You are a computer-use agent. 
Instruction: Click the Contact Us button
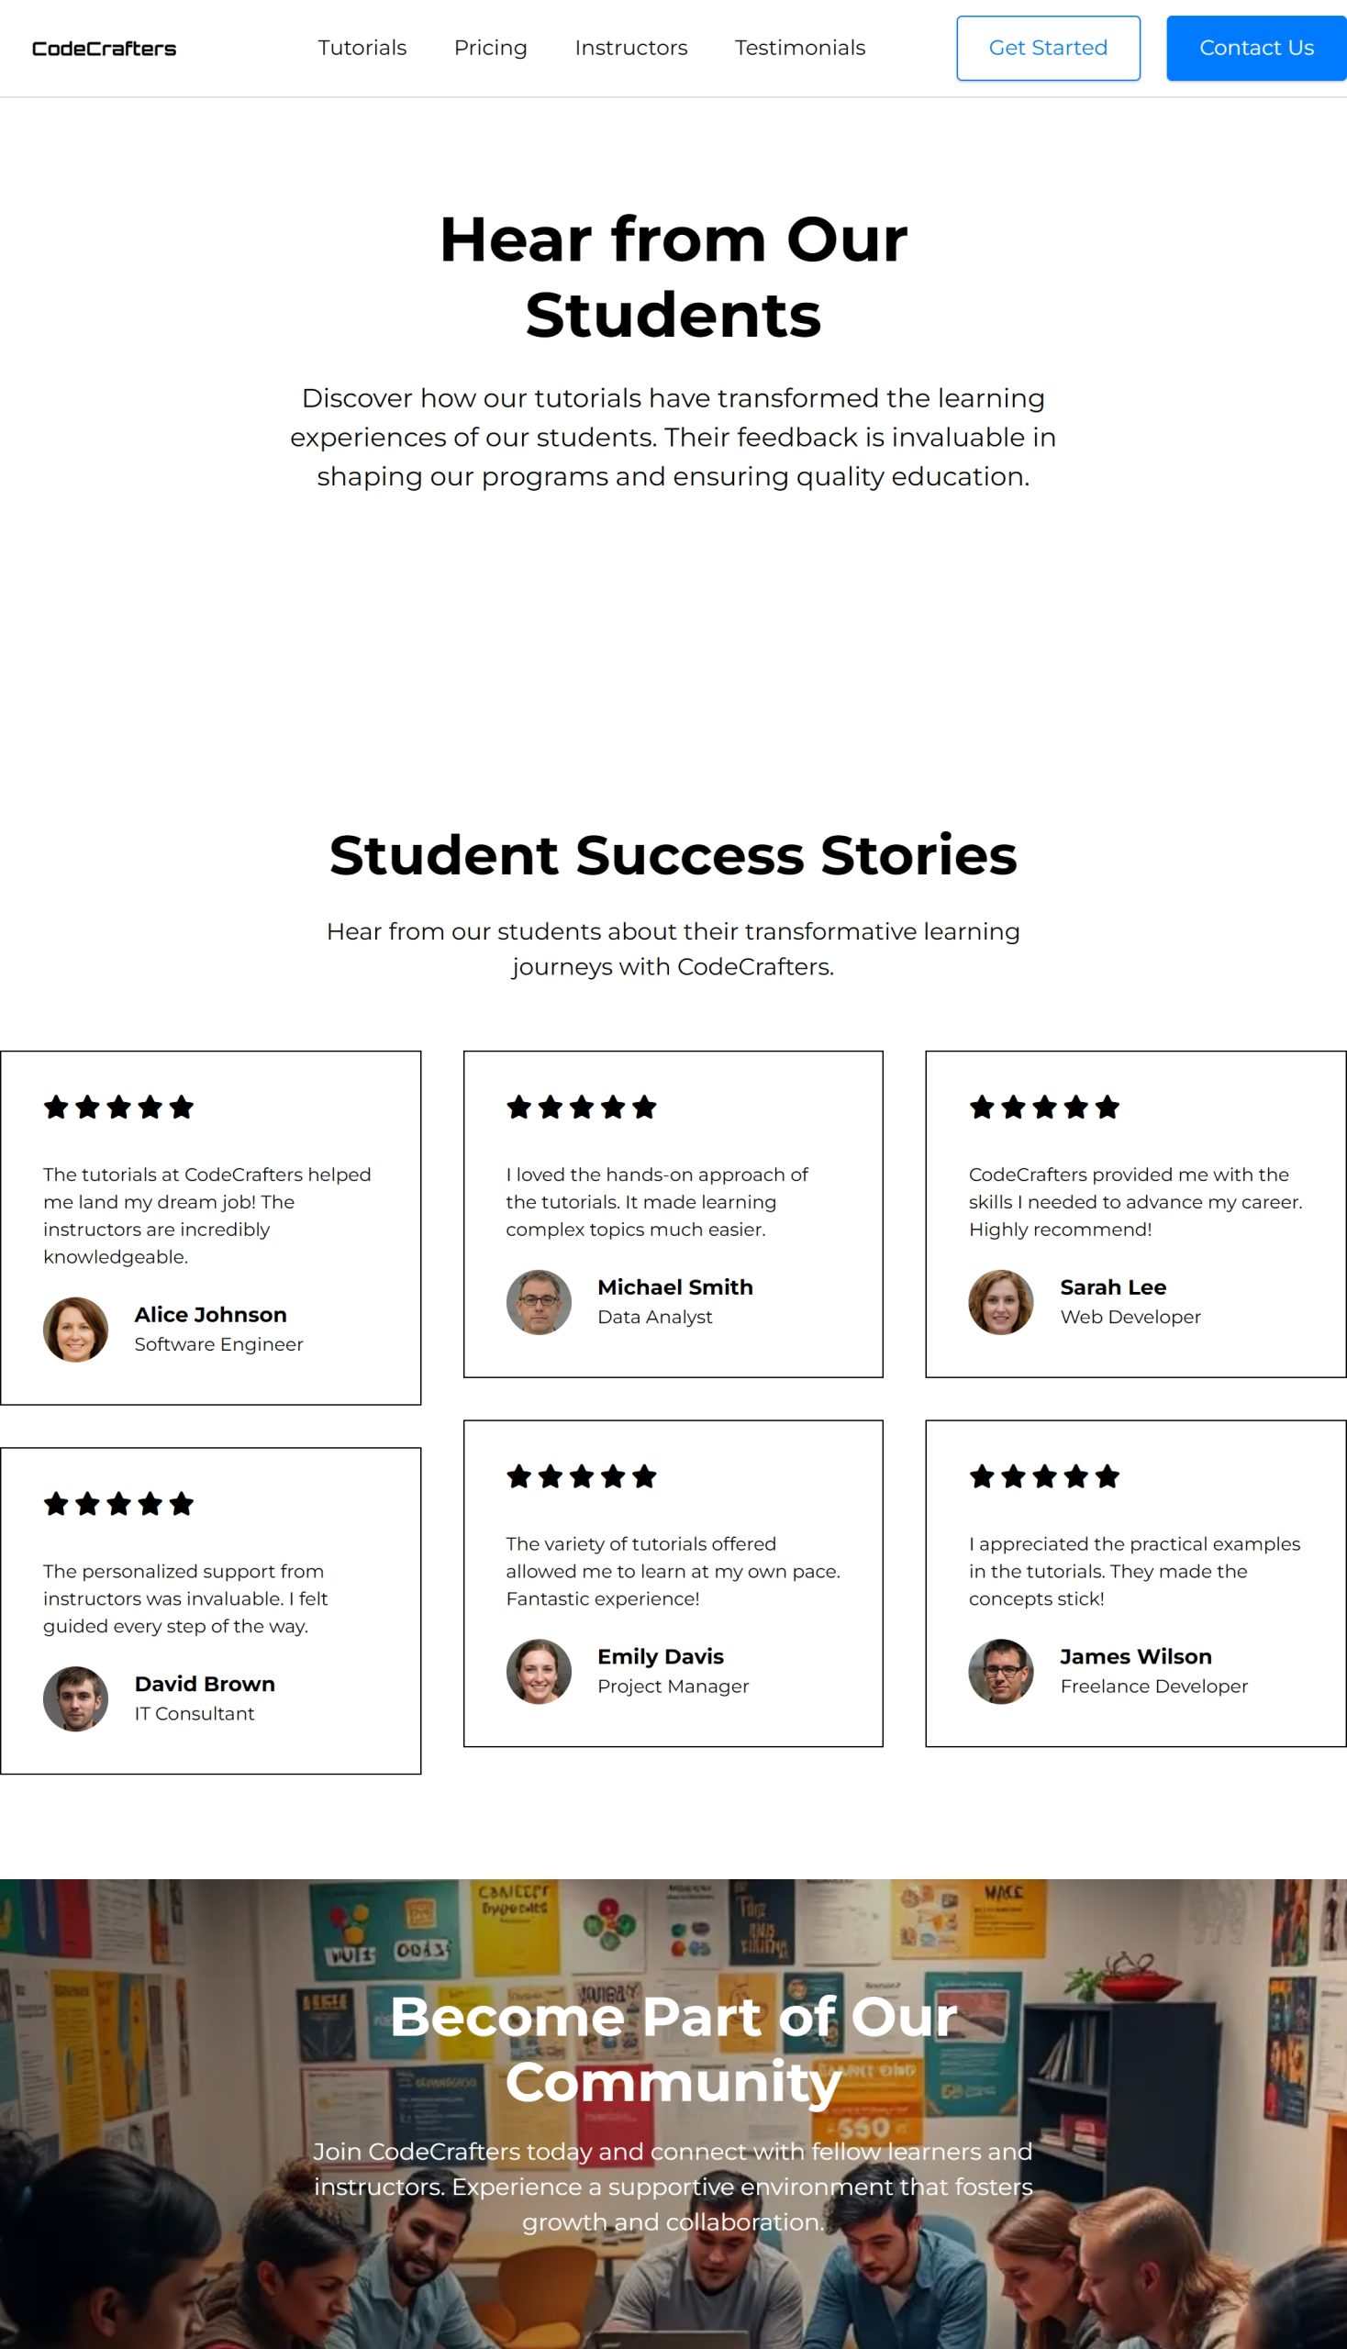point(1255,48)
